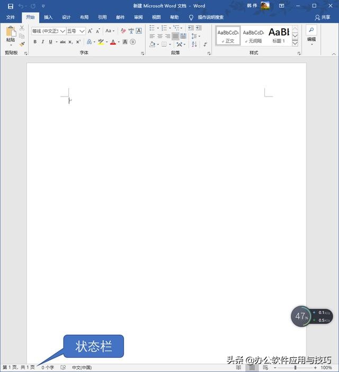Show paragraph marks and hidden symbols
Screen dimensions: 339x372
tap(205, 44)
